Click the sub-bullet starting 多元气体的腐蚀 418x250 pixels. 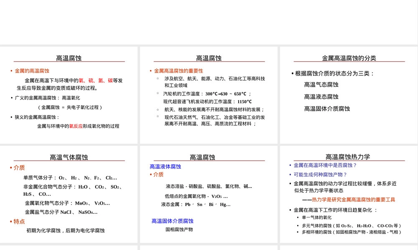point(351,225)
